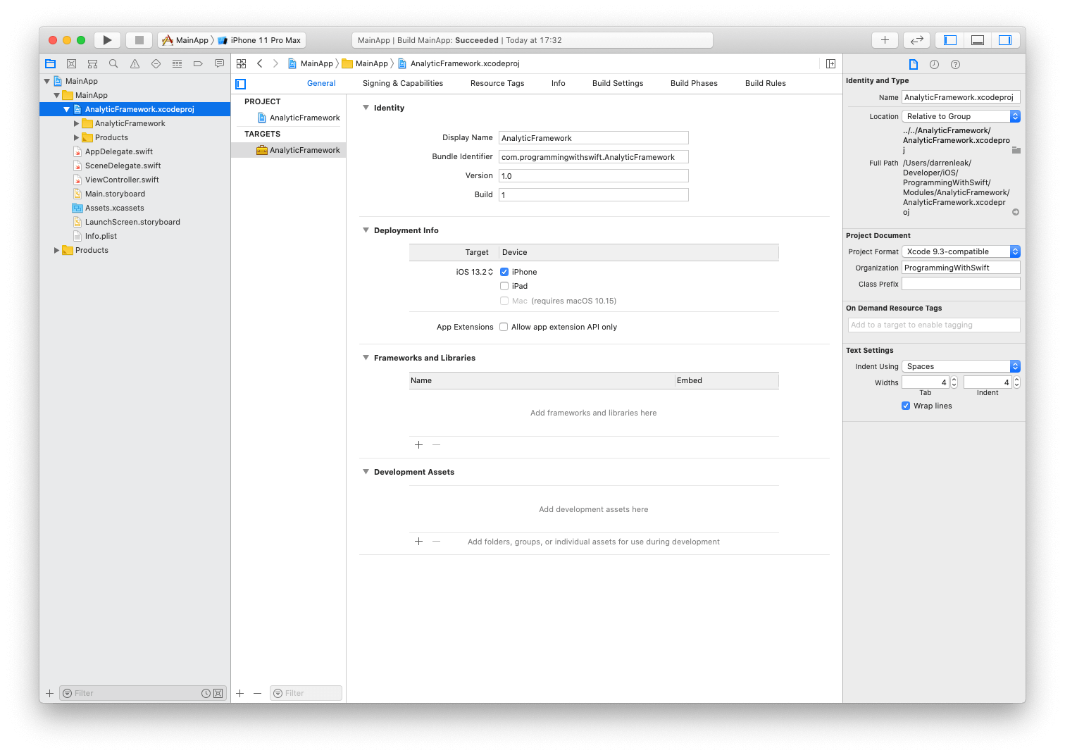The width and height of the screenshot is (1065, 755).
Task: Open Relative to Group location dropdown
Action: tap(961, 116)
